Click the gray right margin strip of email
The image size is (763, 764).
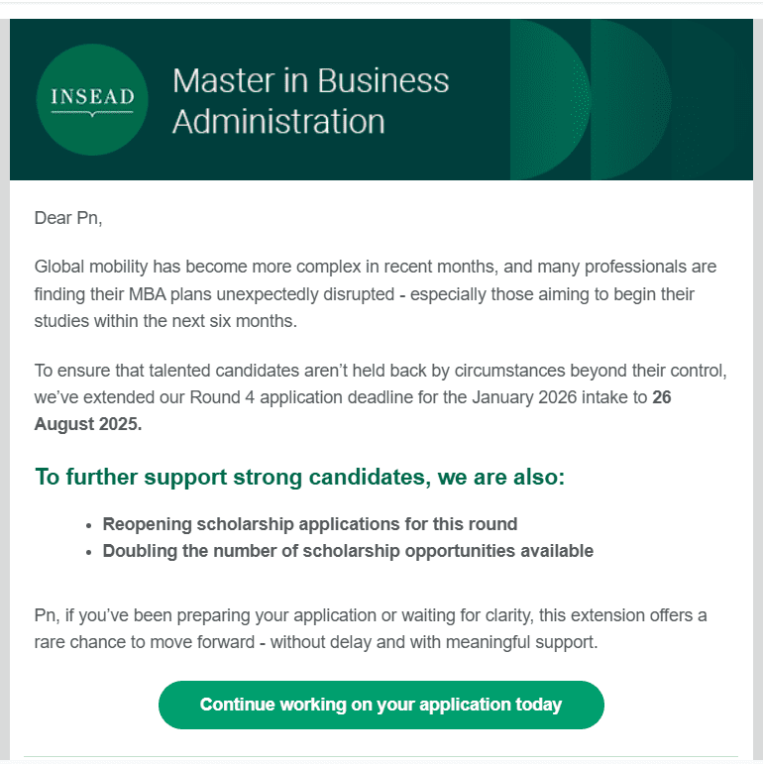758,389
